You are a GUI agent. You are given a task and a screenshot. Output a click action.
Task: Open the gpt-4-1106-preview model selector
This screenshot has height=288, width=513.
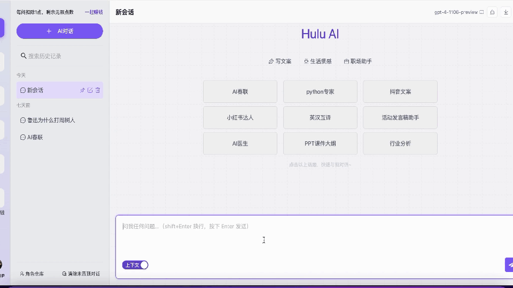tap(458, 12)
